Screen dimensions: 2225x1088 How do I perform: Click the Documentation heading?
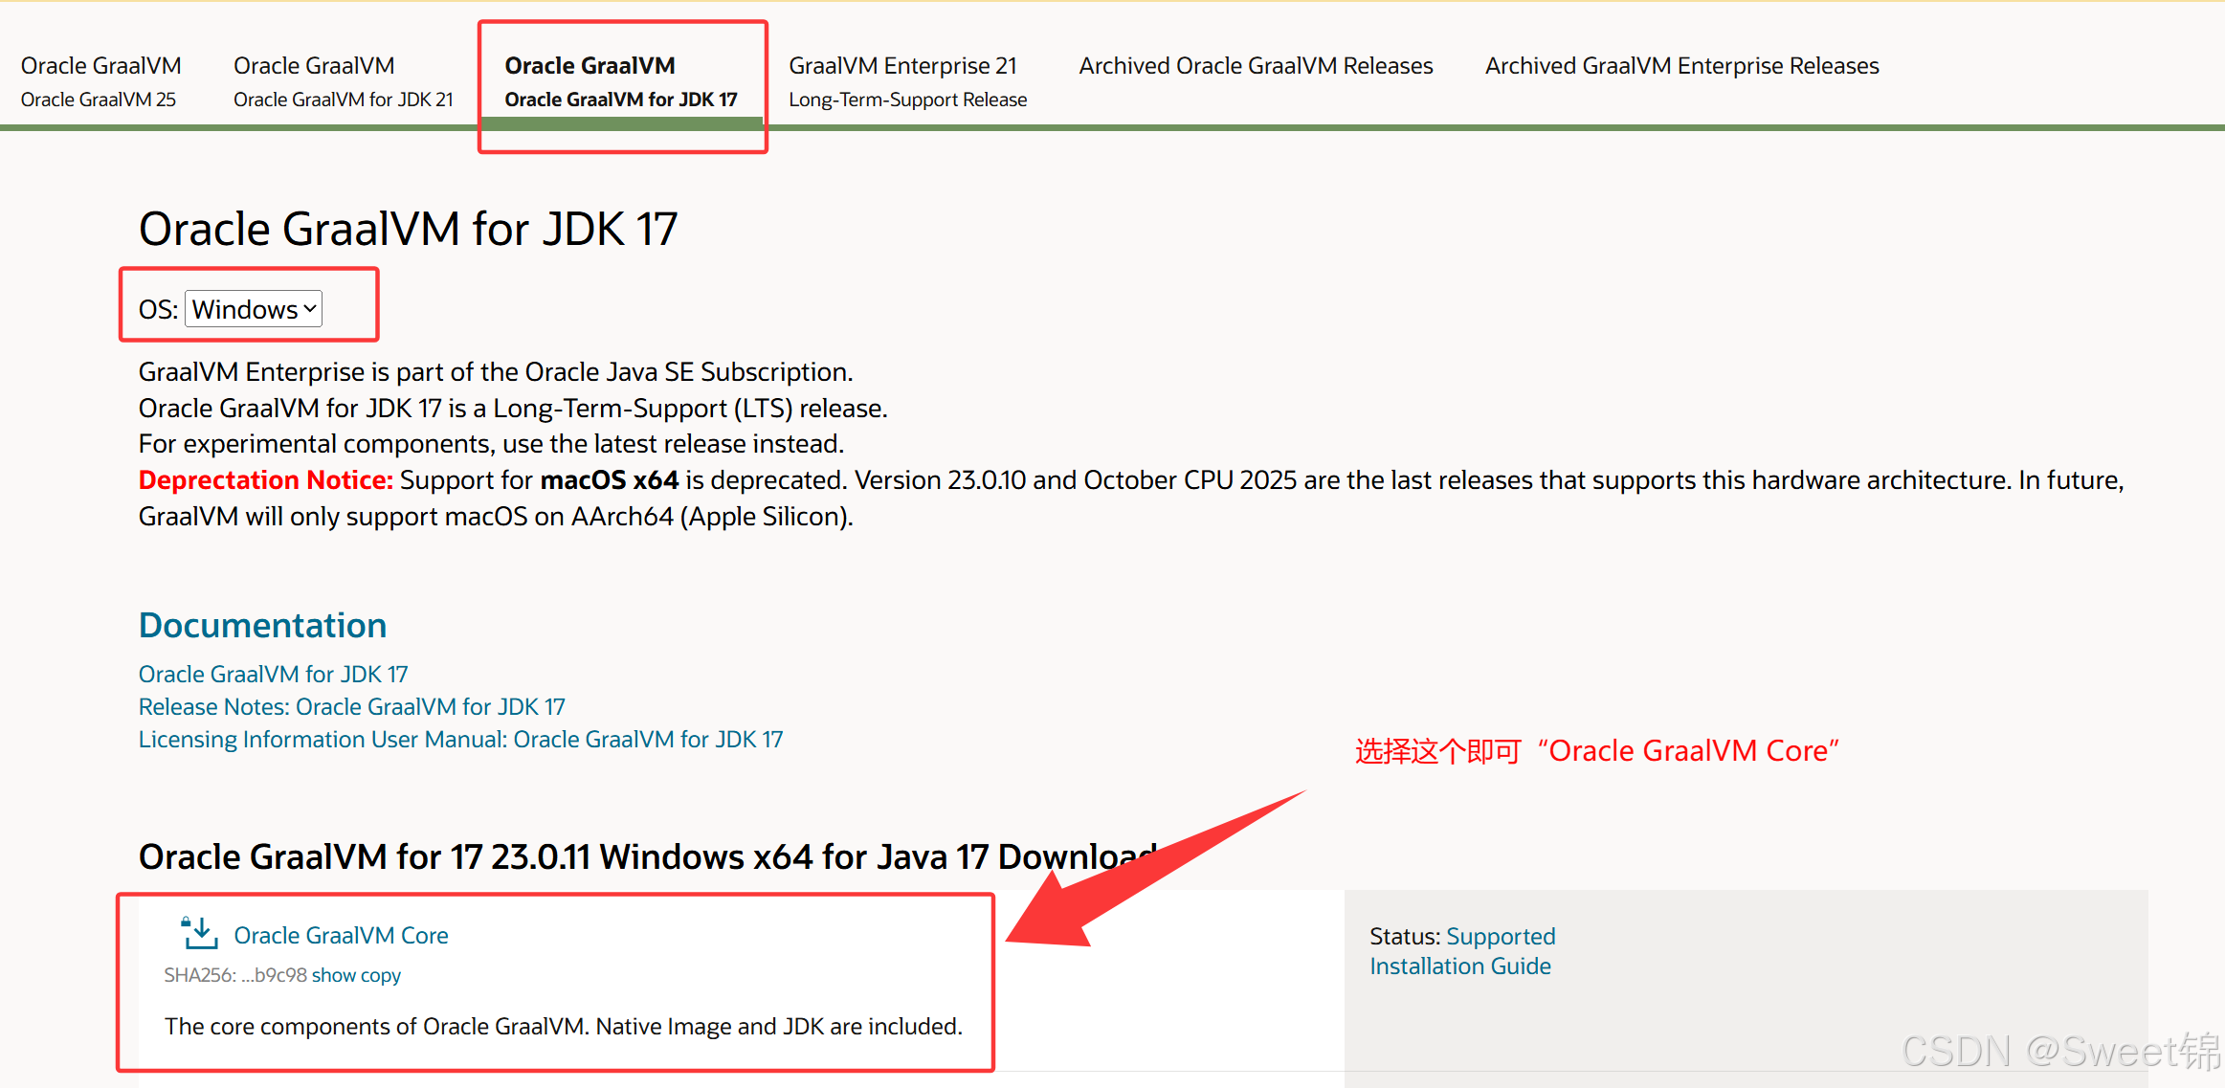[262, 625]
